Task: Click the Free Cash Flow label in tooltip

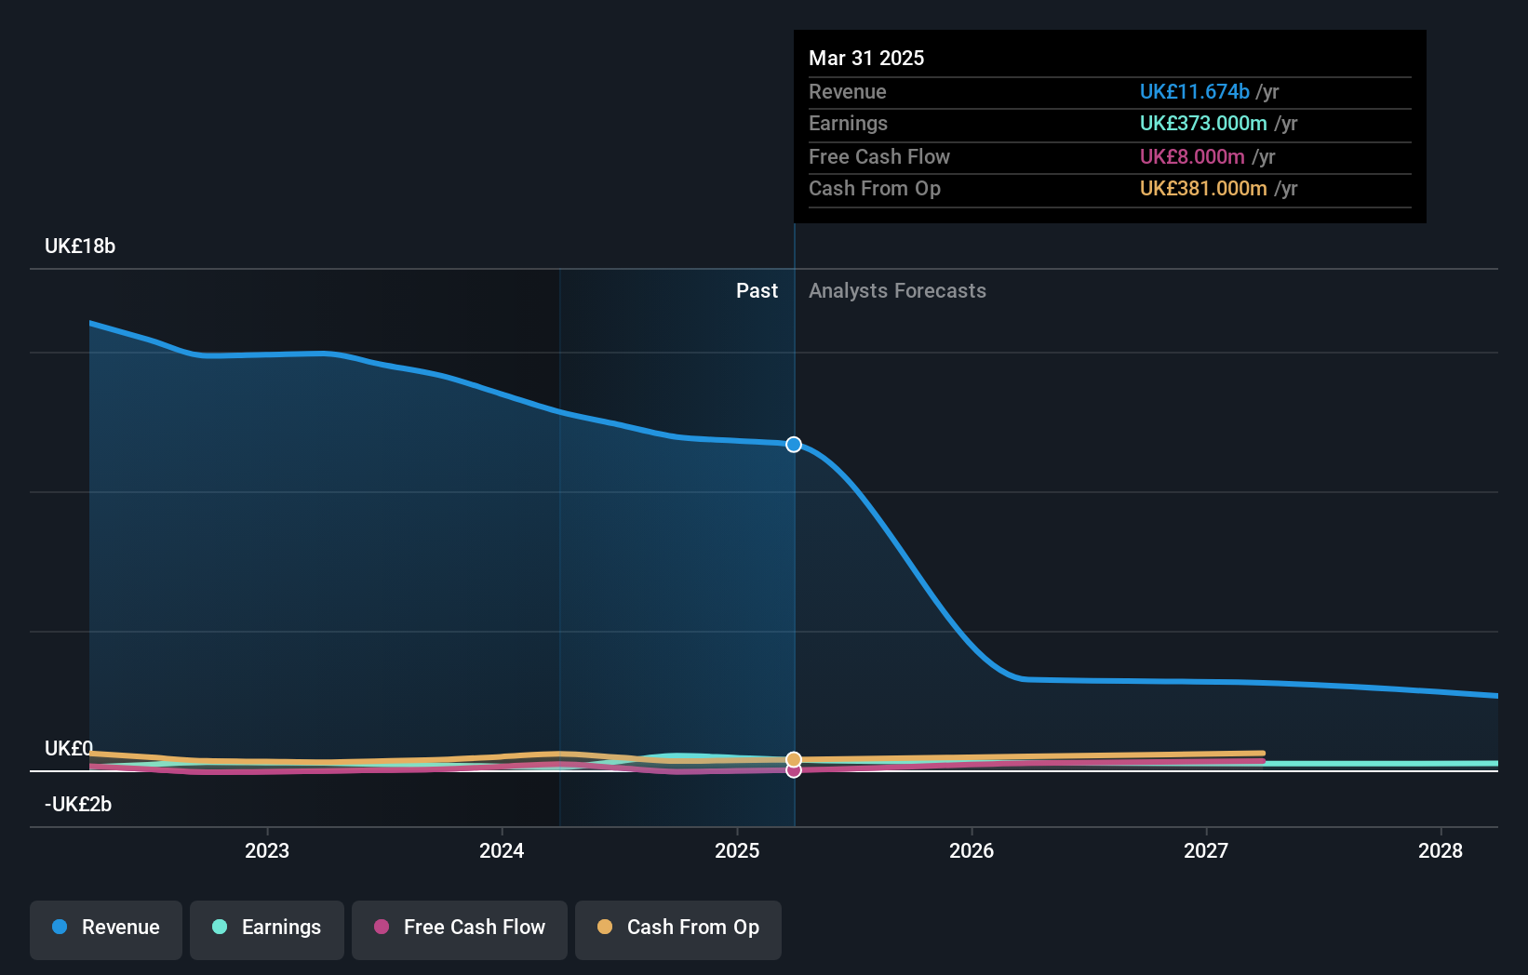Action: [x=879, y=156]
